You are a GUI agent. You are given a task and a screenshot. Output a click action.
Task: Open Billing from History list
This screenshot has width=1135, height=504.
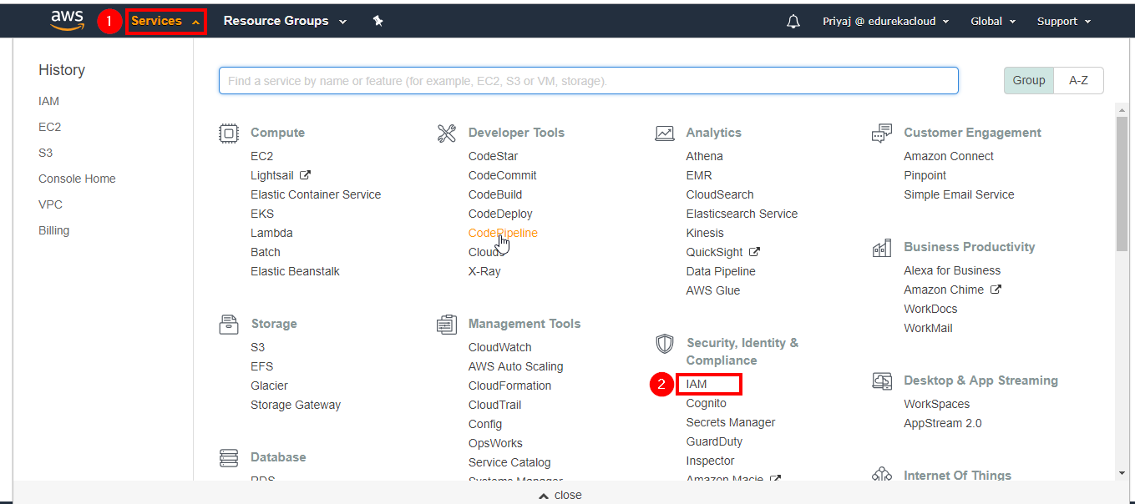53,230
